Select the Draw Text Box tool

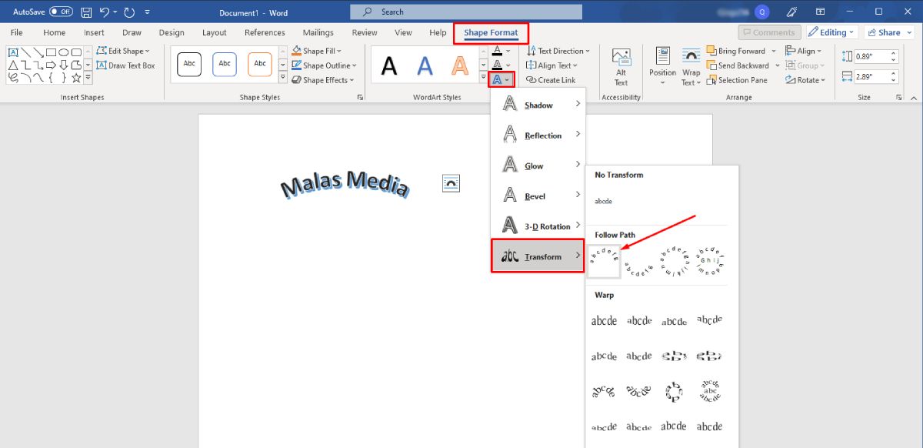[x=125, y=65]
